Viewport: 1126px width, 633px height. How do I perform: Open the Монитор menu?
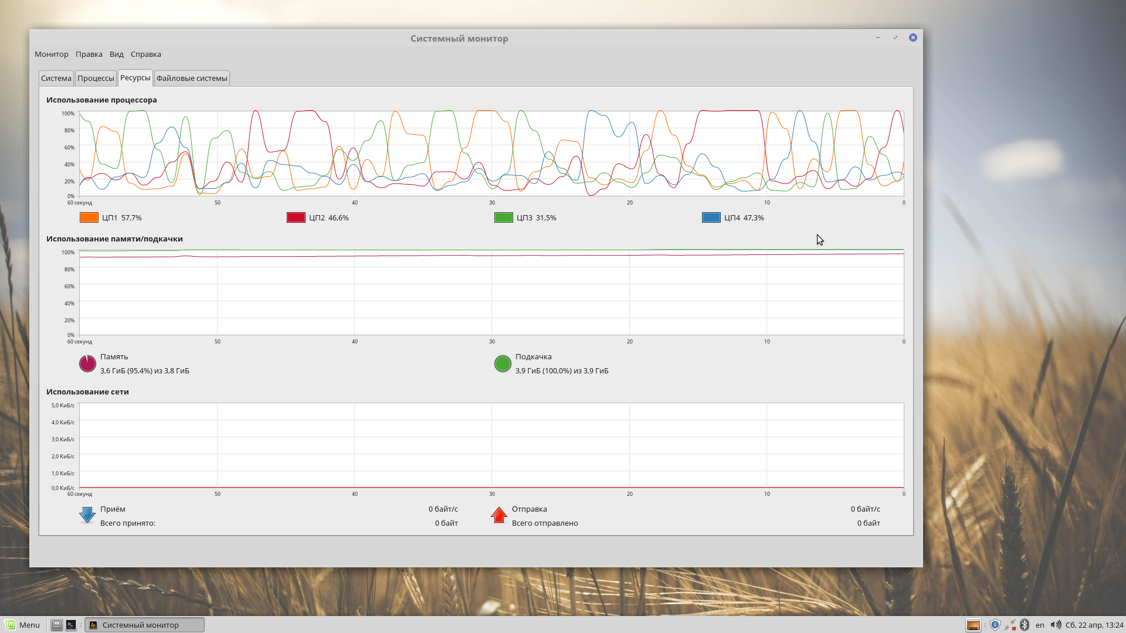52,54
